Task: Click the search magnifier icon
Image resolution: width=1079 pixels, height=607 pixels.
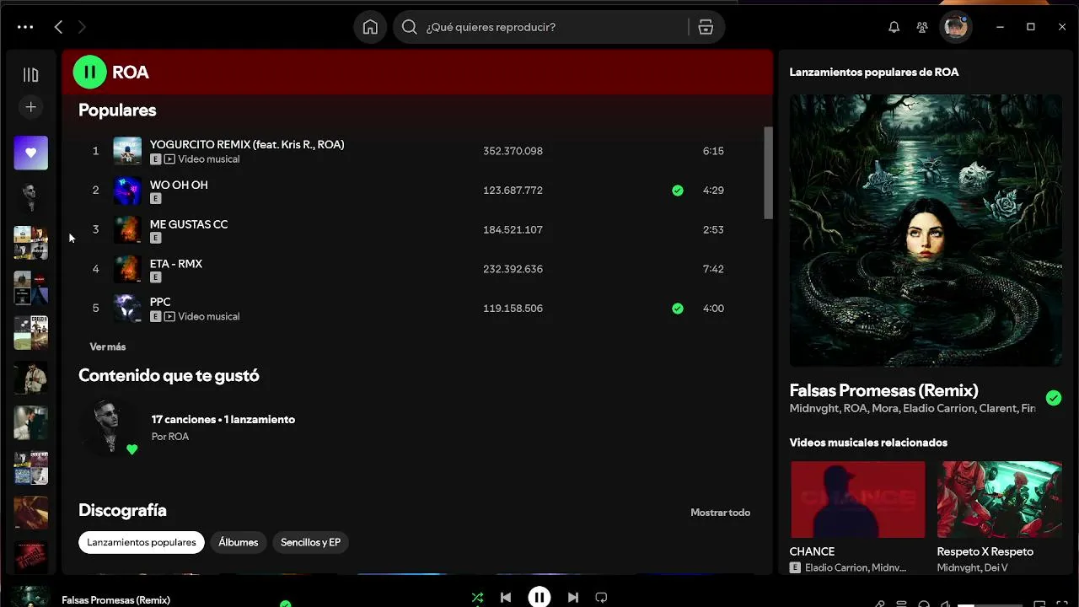Action: [410, 27]
